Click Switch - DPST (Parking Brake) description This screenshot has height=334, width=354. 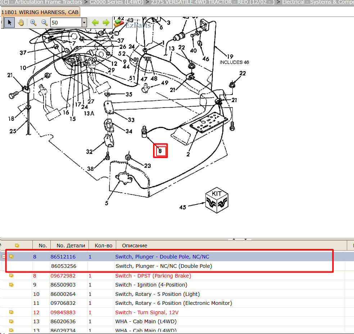[x=153, y=276]
